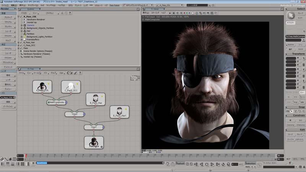Open the Explorer view type dropdown
The image size is (306, 172).
[x=31, y=9]
